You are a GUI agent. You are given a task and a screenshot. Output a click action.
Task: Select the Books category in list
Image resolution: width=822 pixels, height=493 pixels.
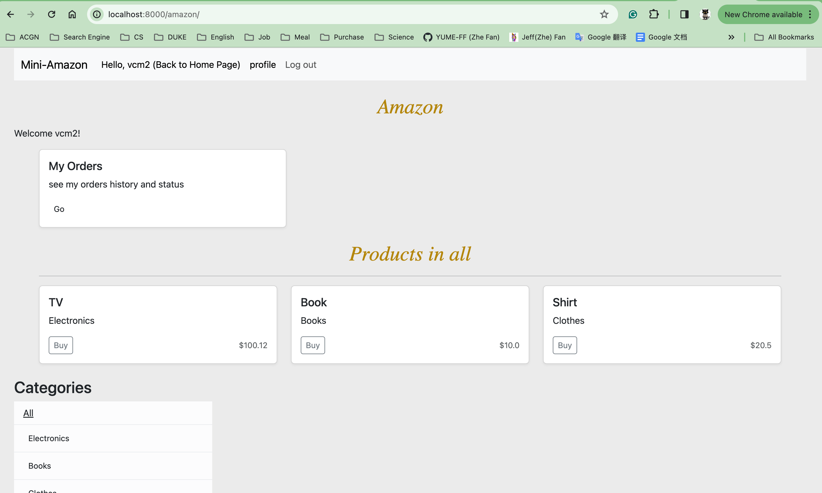113,466
